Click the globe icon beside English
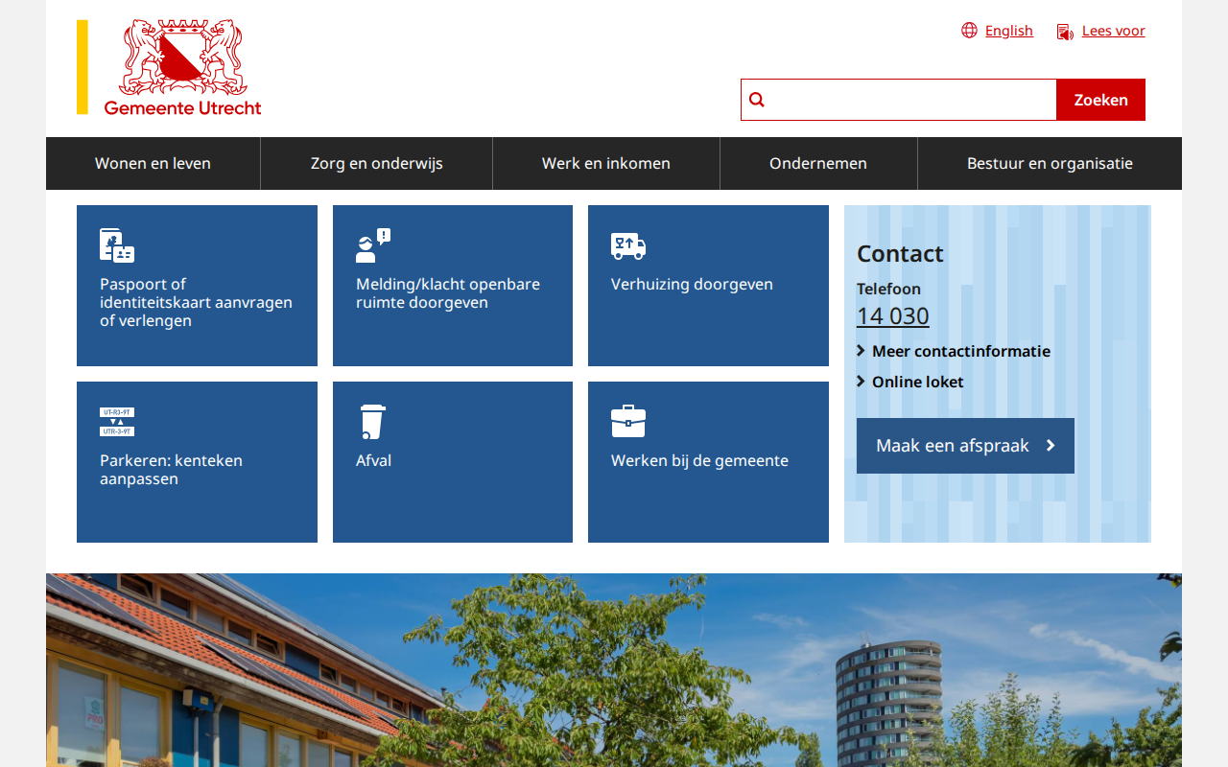 click(969, 31)
